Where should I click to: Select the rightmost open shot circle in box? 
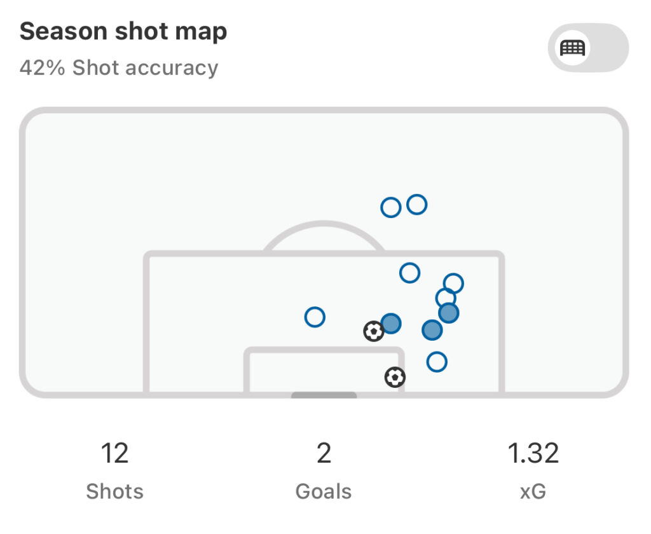453,284
